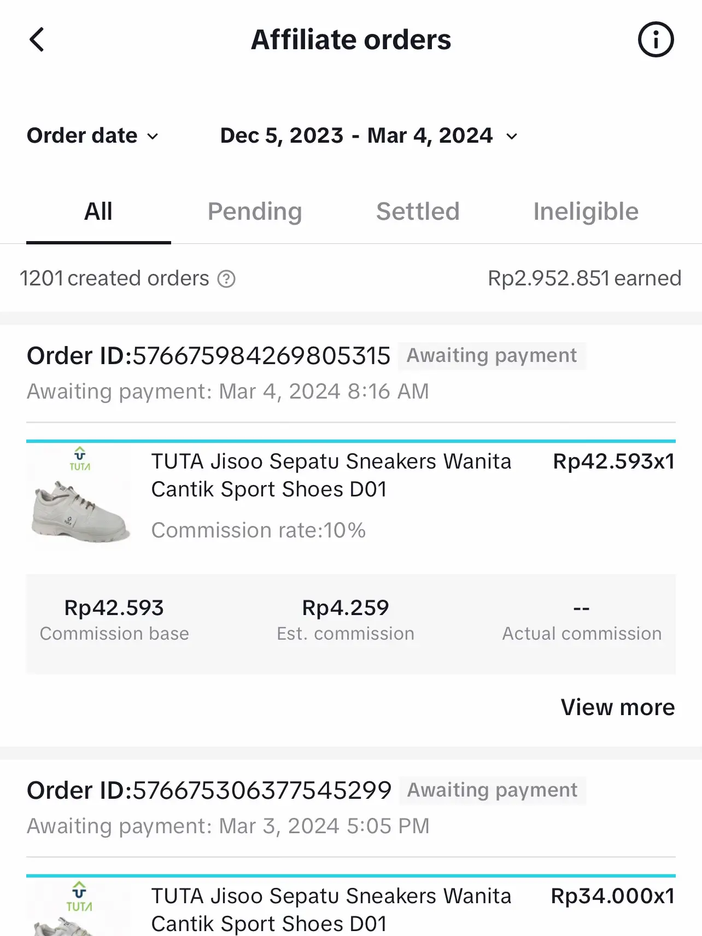Select the Ineligible tab
702x936 pixels.
pyautogui.click(x=586, y=212)
